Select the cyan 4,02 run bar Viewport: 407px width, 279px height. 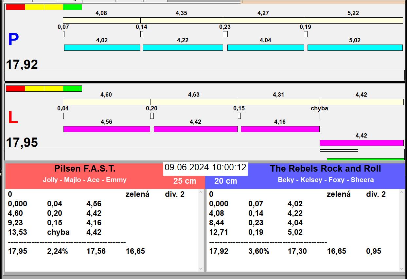click(102, 48)
